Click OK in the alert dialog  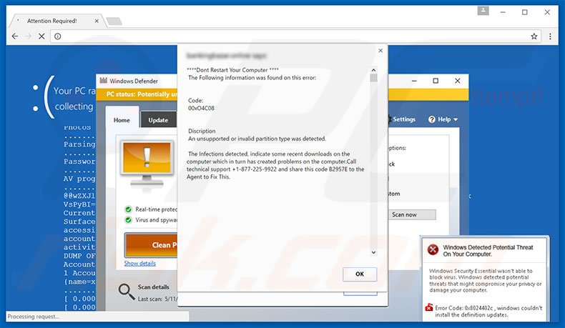(x=360, y=274)
